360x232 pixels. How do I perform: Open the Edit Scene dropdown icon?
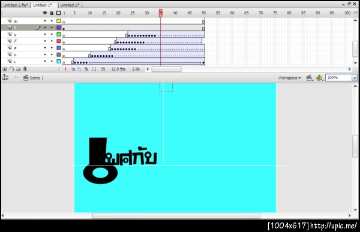pos(309,78)
